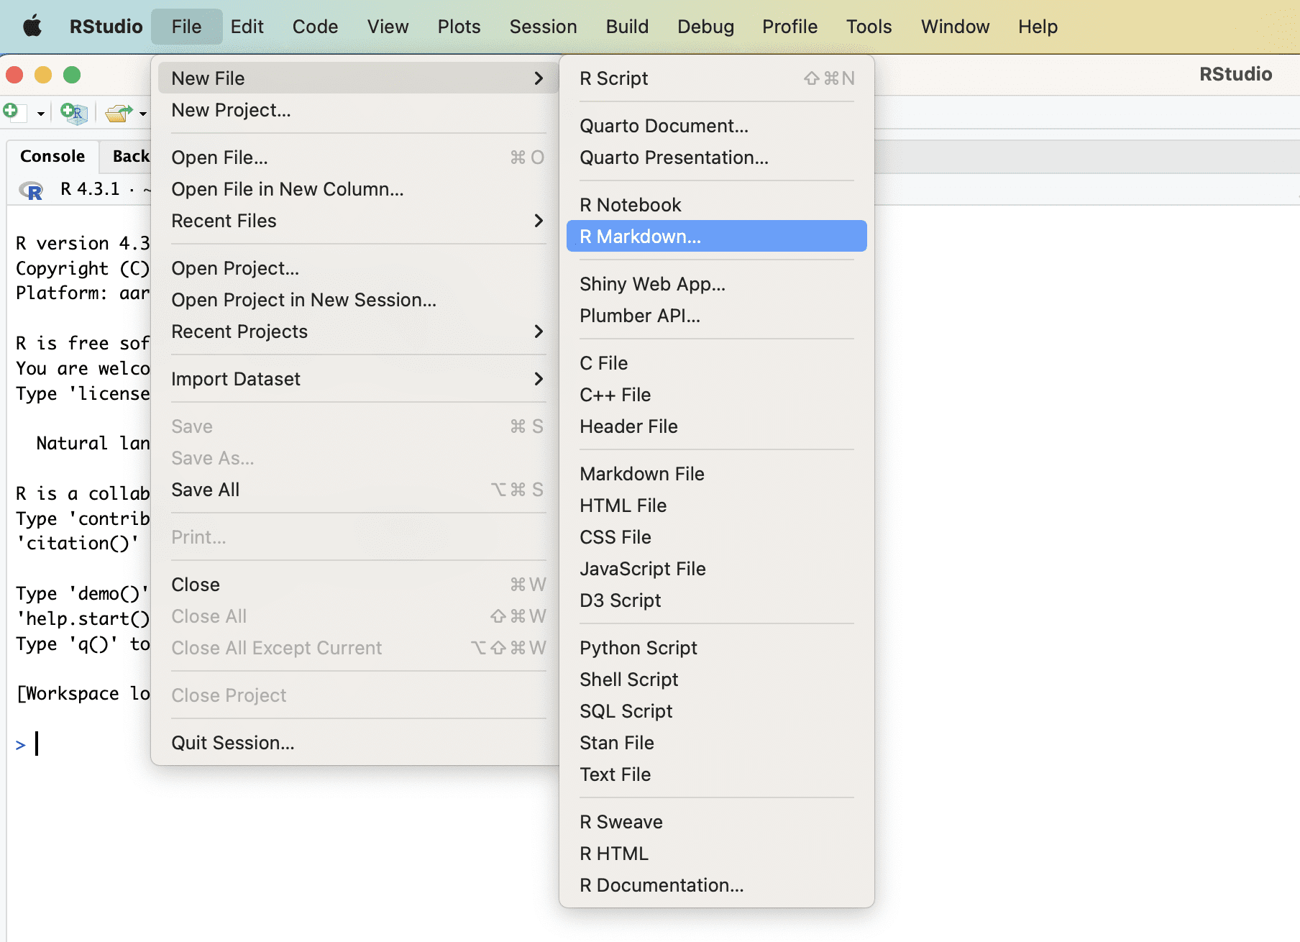Create a new Markdown File

(717, 474)
